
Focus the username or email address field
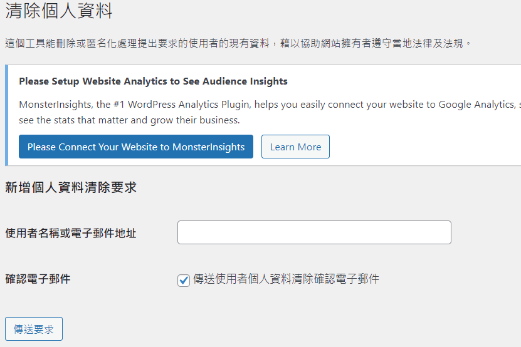tap(314, 232)
